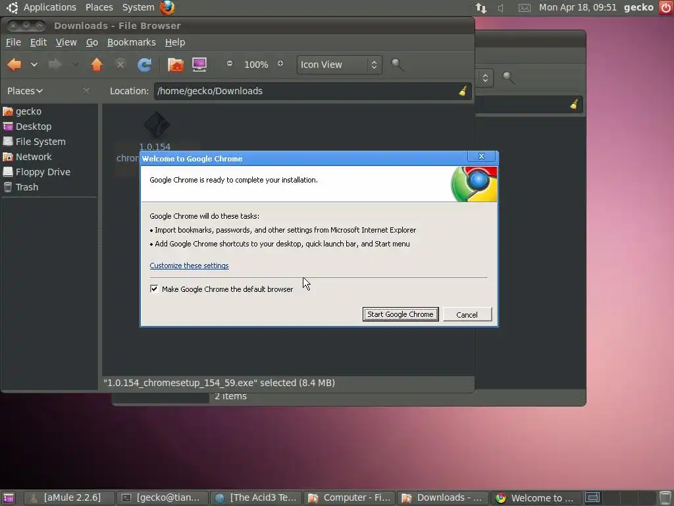Go up one folder with orange Up arrow
Image resolution: width=674 pixels, height=506 pixels.
97,65
